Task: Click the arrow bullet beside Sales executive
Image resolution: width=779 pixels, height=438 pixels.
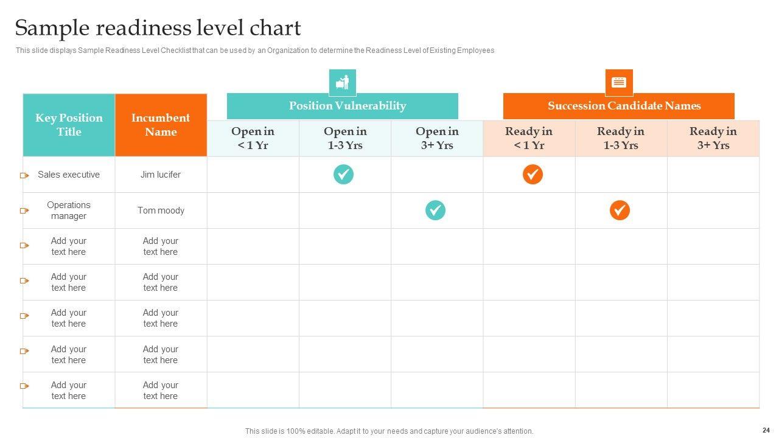Action: (24, 175)
